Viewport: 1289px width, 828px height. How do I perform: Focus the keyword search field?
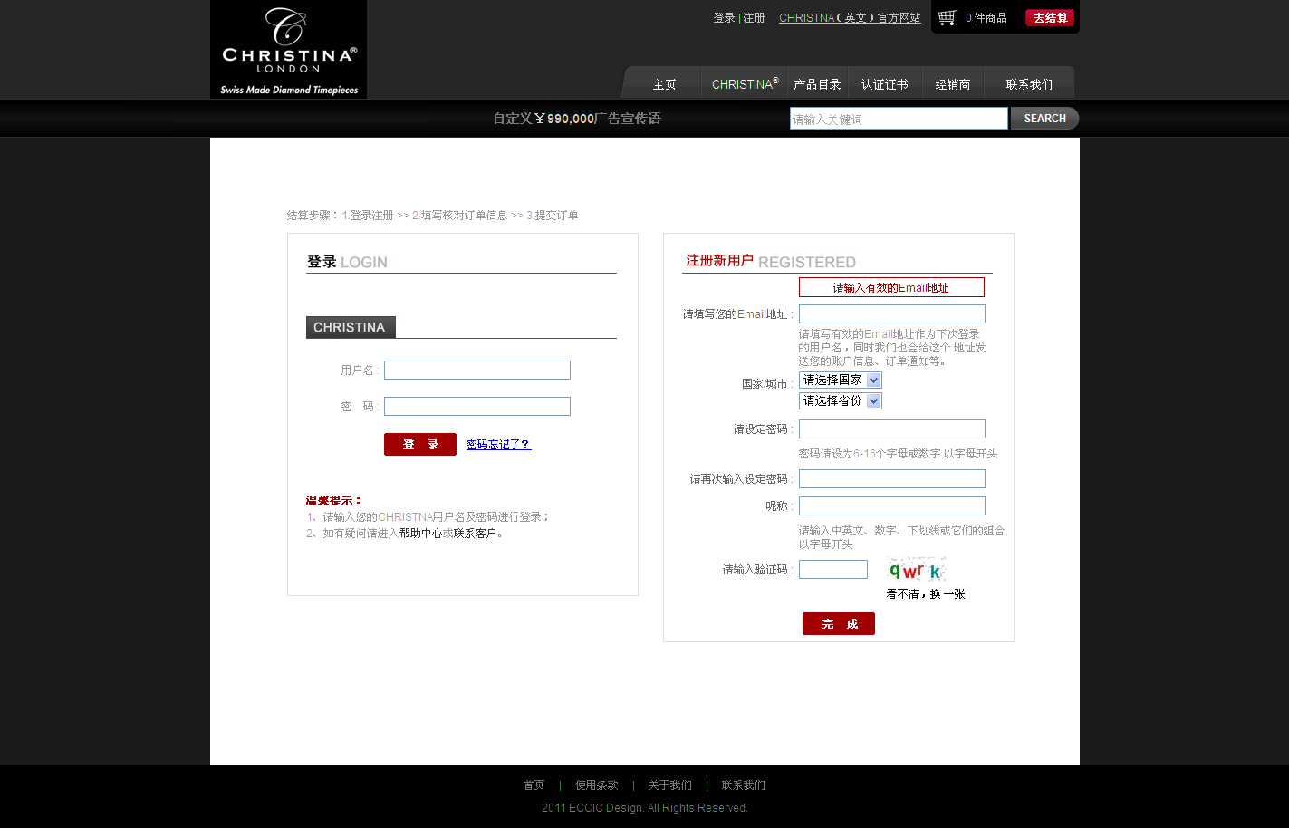click(x=899, y=119)
